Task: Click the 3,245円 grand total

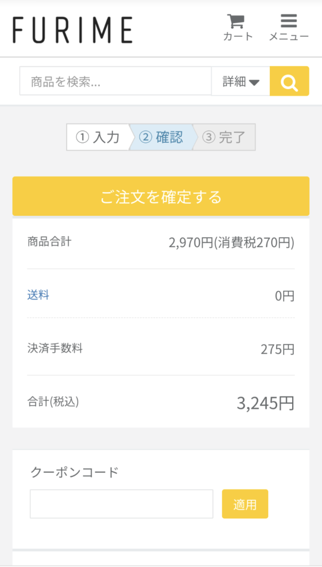Action: point(265,403)
